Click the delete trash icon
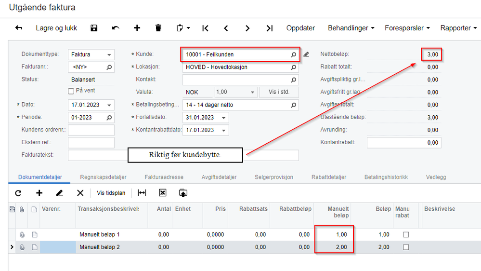 point(158,28)
